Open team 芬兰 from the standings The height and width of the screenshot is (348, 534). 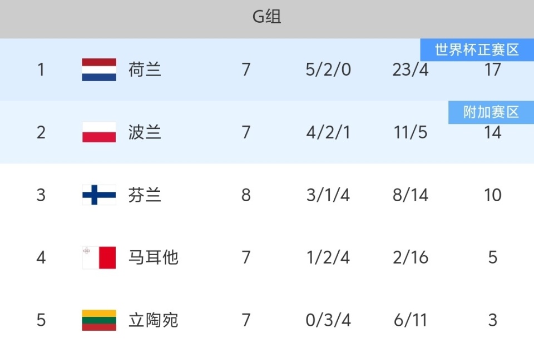pos(145,195)
